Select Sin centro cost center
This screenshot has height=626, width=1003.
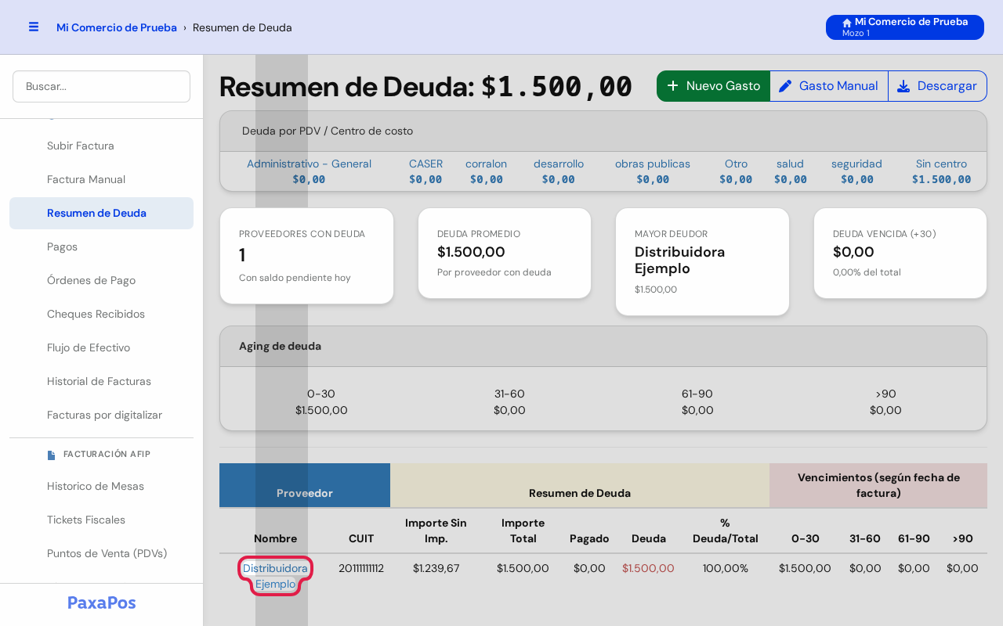coord(941,171)
